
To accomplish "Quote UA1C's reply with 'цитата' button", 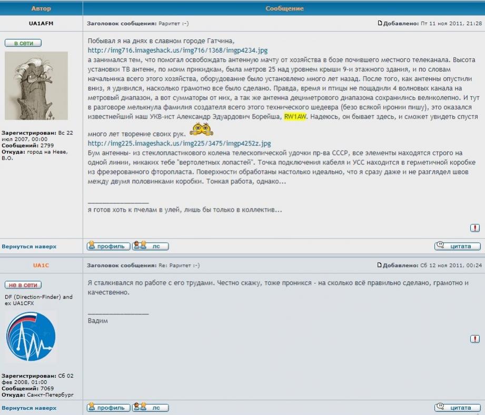I will [x=458, y=408].
